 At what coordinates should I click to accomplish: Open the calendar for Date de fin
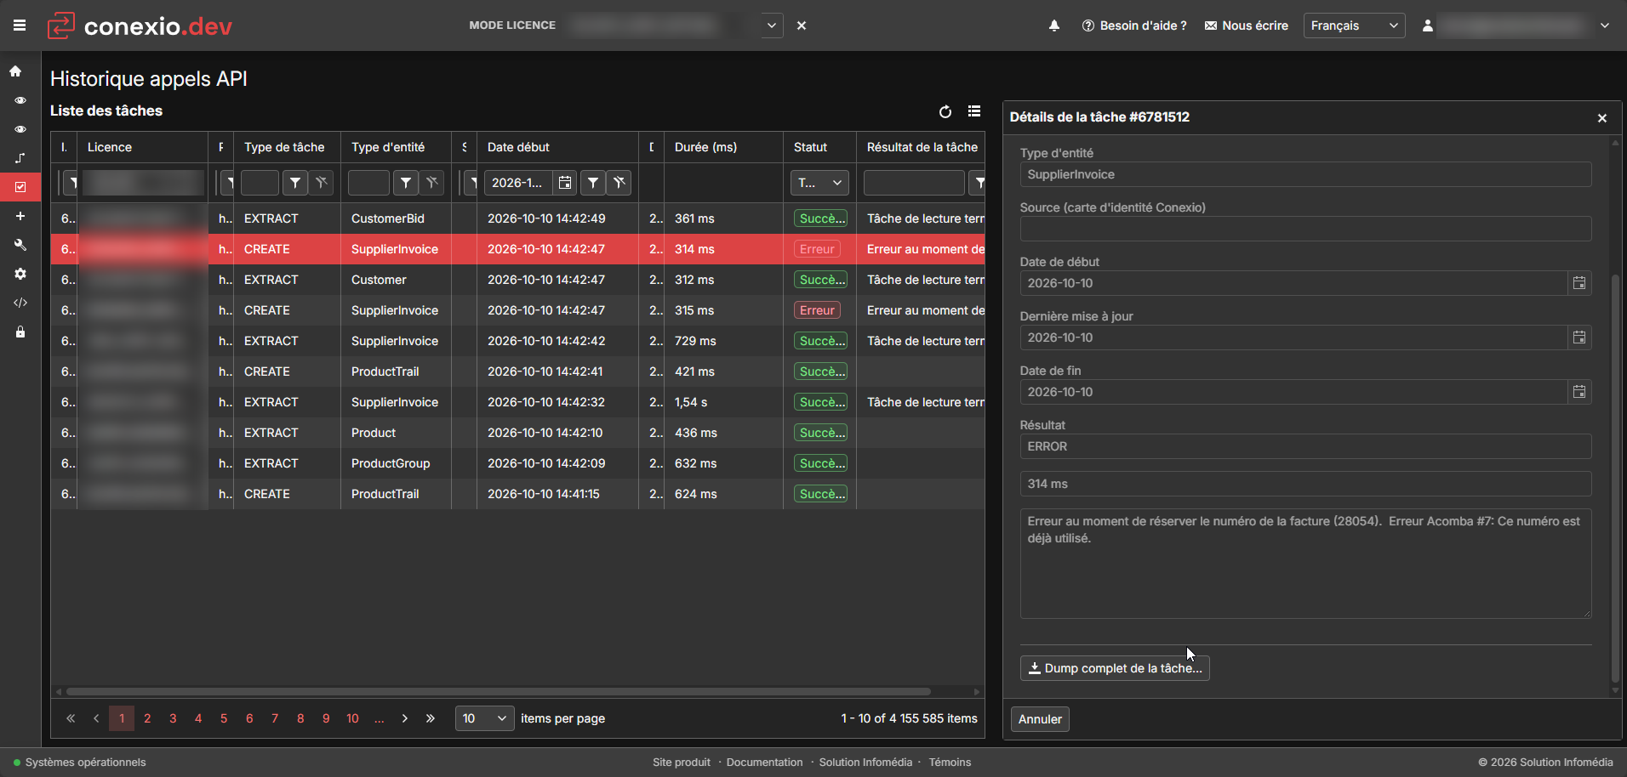coord(1579,392)
